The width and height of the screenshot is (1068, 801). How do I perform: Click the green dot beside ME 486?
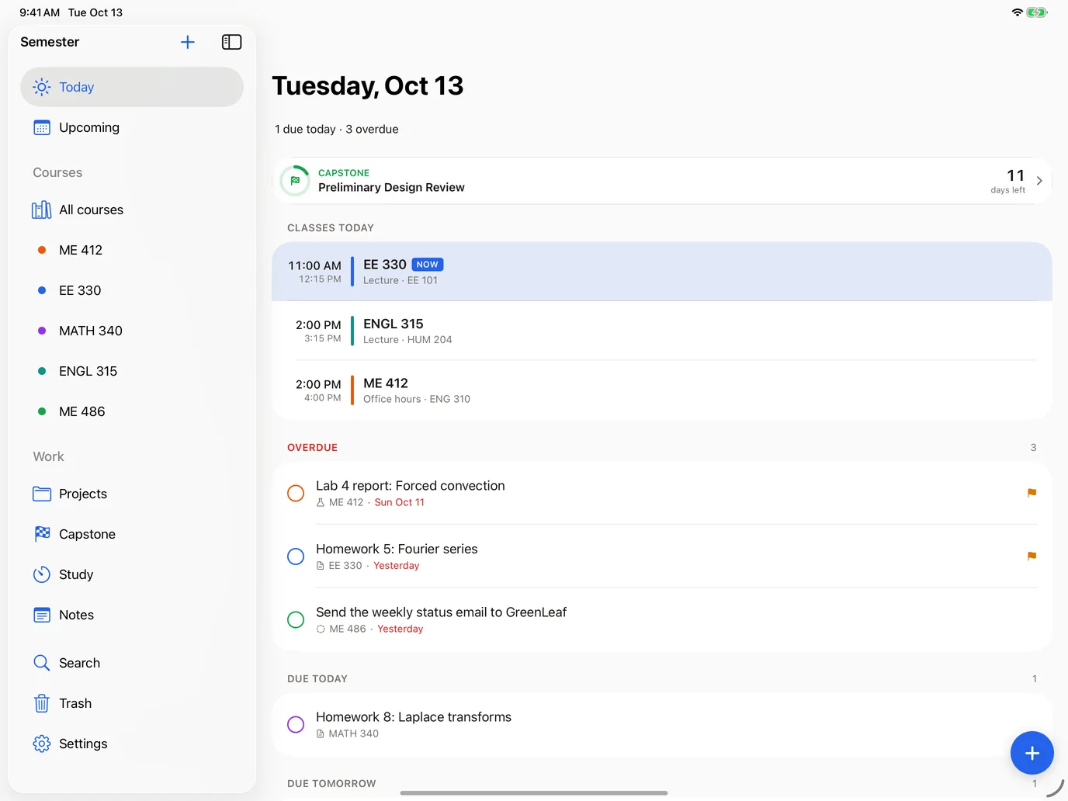(x=42, y=411)
